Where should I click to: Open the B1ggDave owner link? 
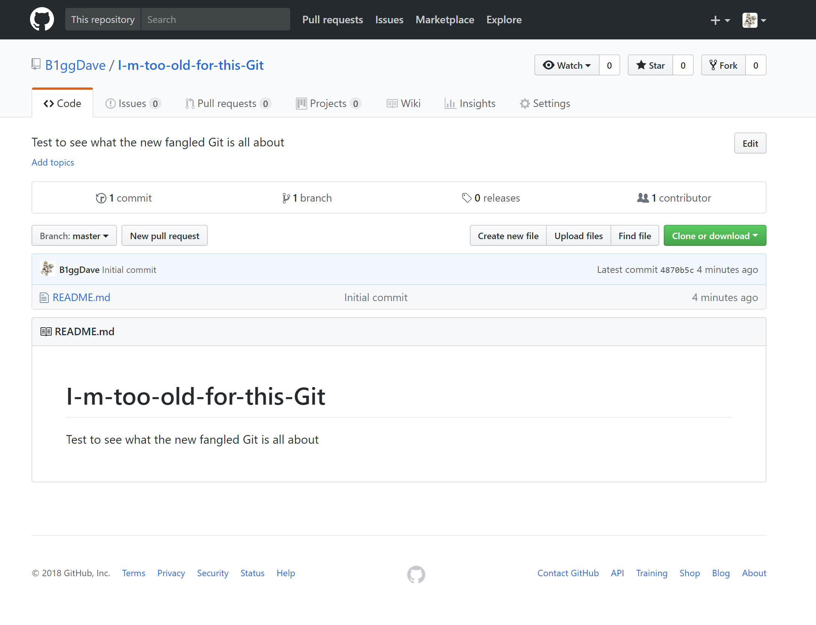(75, 65)
